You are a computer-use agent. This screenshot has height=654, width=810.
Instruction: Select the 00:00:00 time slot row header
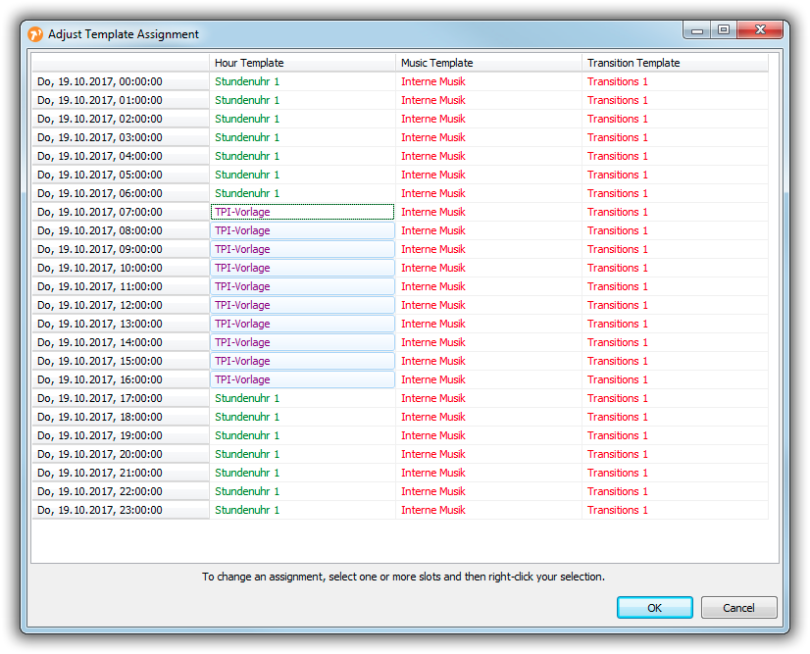(x=120, y=82)
